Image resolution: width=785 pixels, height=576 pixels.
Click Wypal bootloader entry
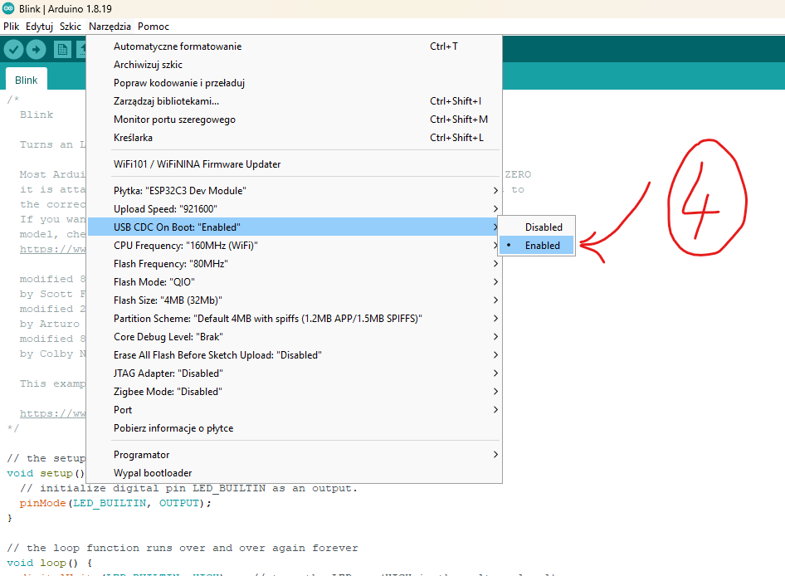tap(295, 473)
